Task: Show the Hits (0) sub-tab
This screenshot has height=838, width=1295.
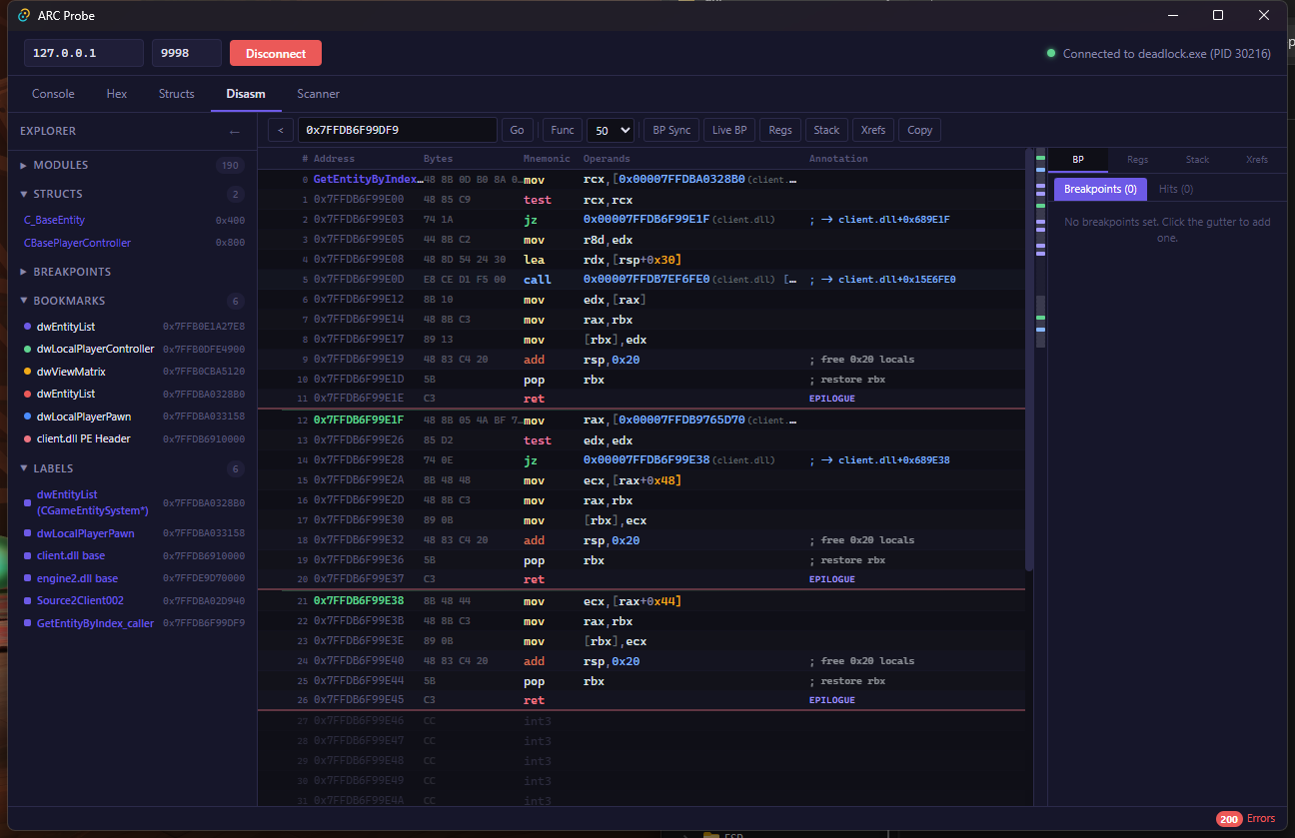Action: point(1175,189)
